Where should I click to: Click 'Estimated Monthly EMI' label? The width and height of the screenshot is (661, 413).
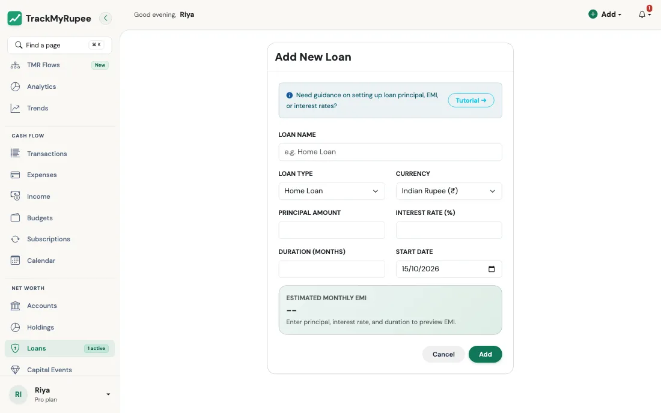[x=326, y=298]
